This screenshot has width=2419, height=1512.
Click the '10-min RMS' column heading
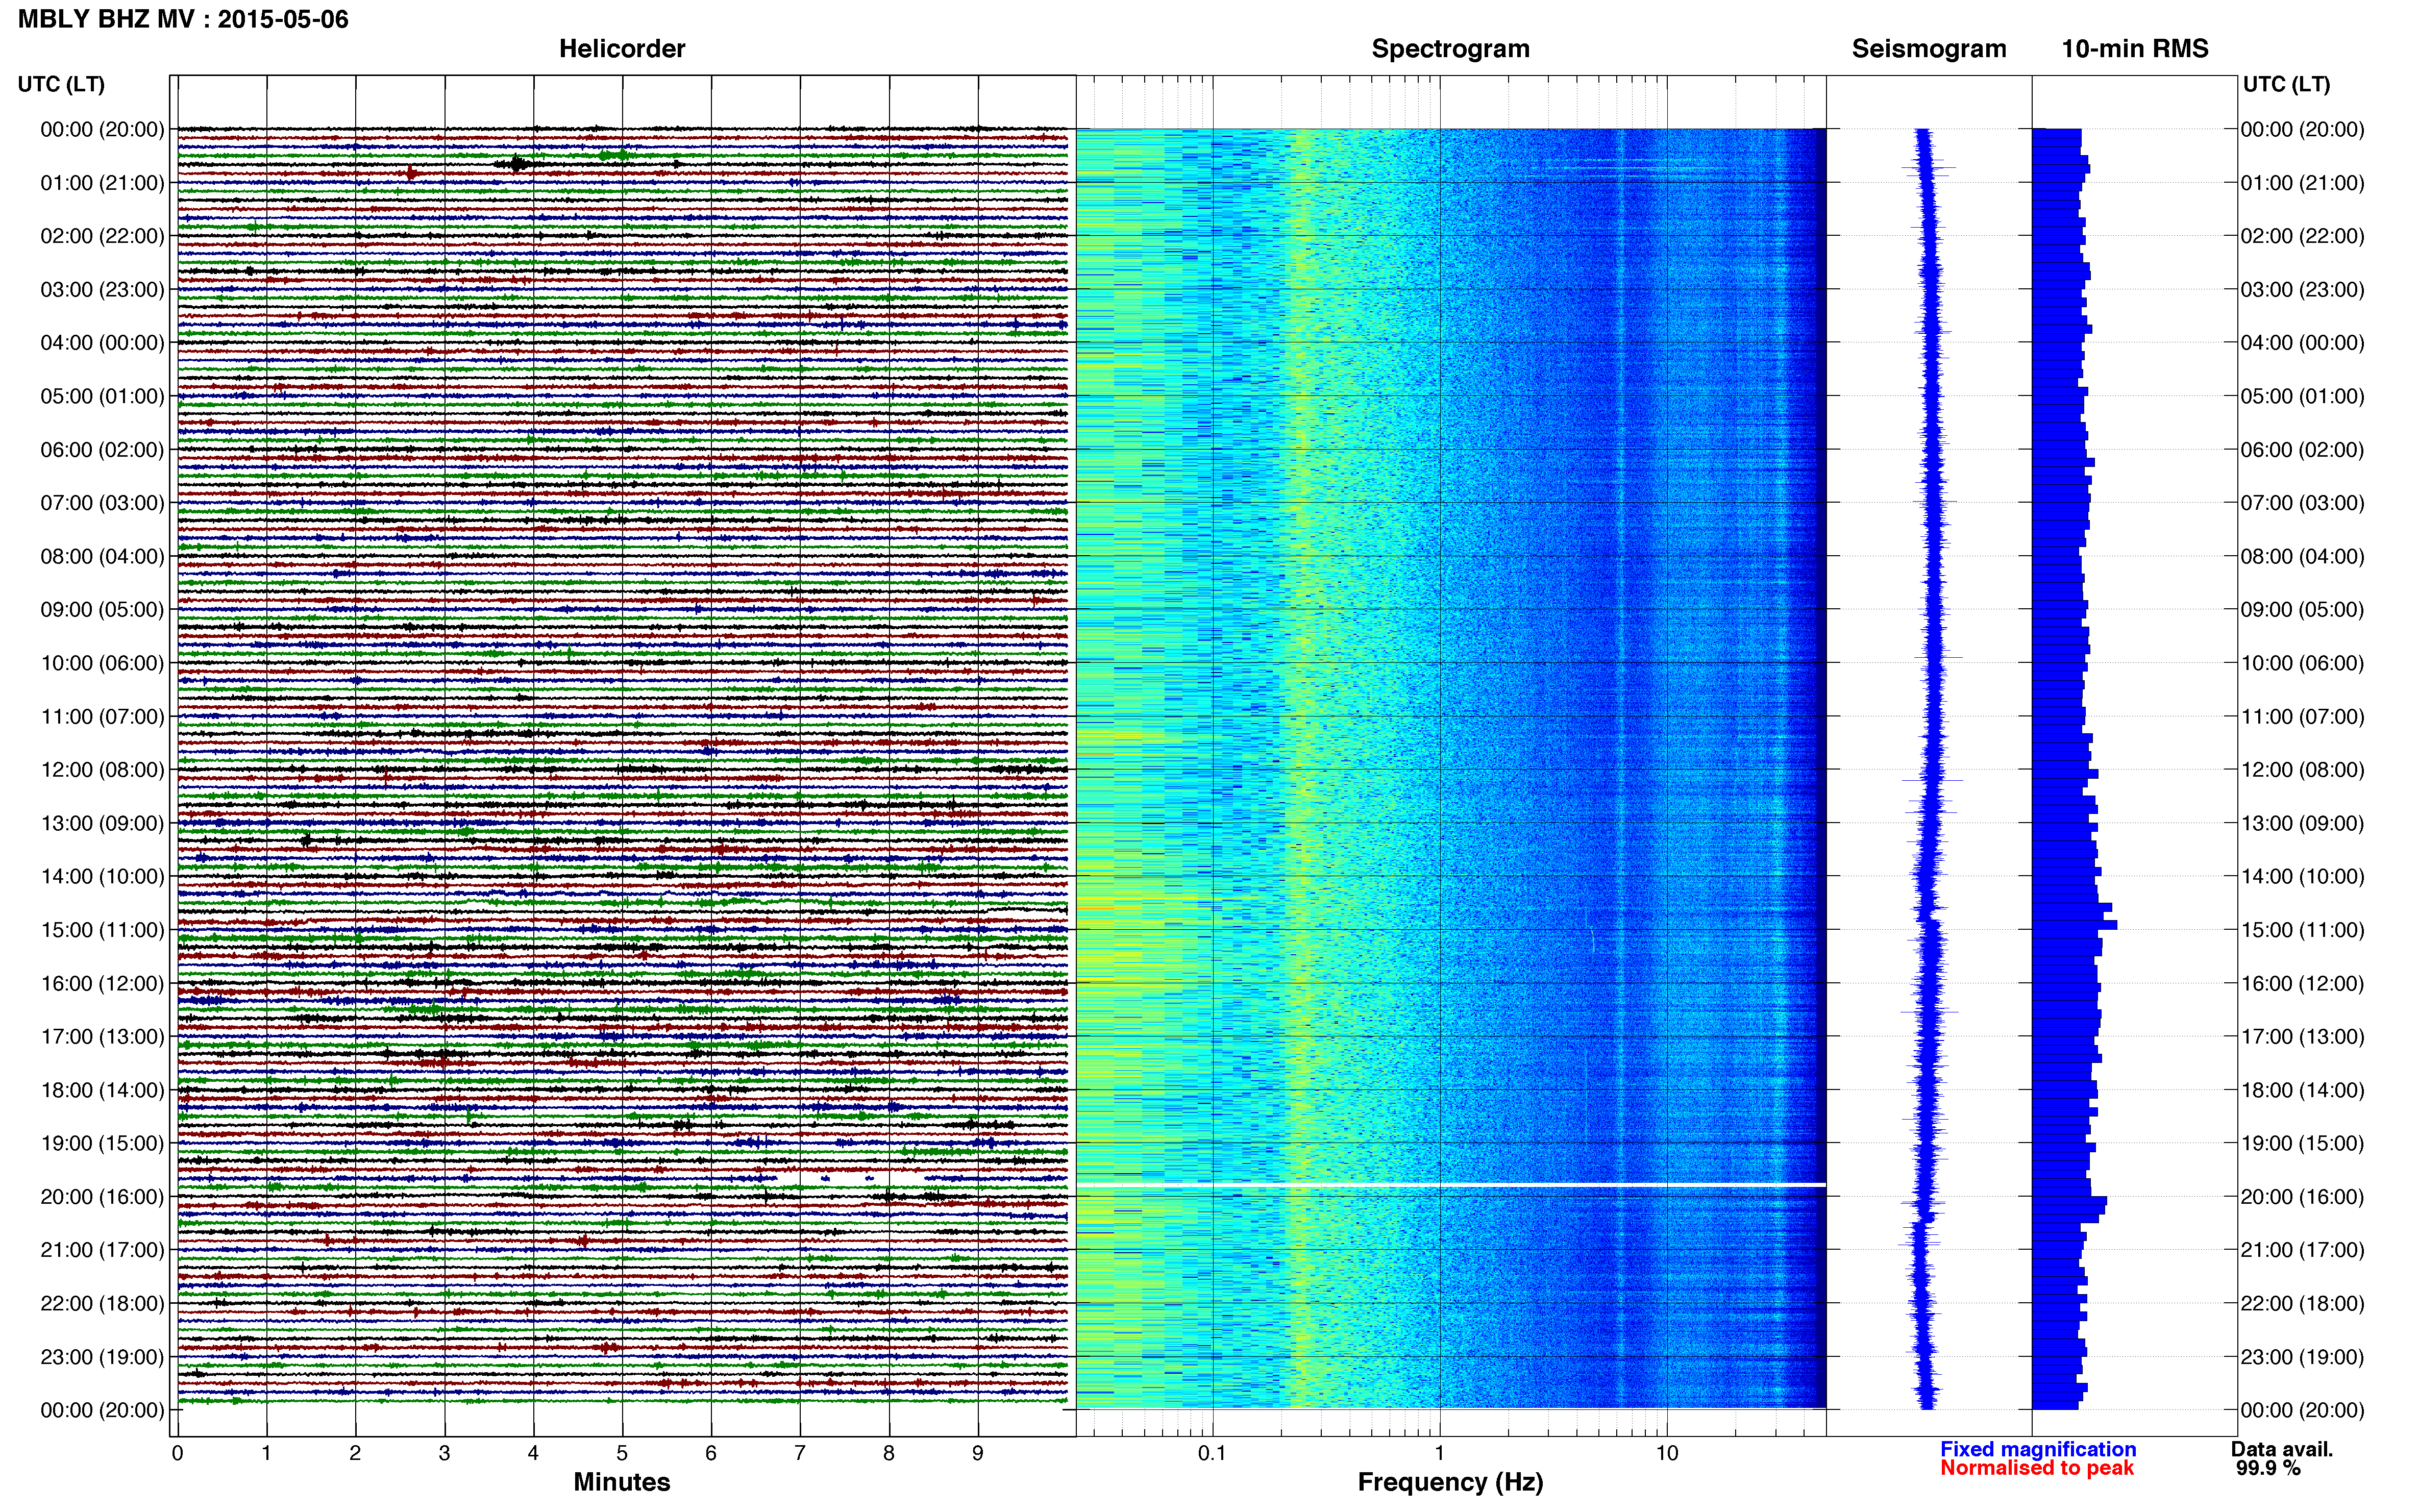(x=2135, y=49)
